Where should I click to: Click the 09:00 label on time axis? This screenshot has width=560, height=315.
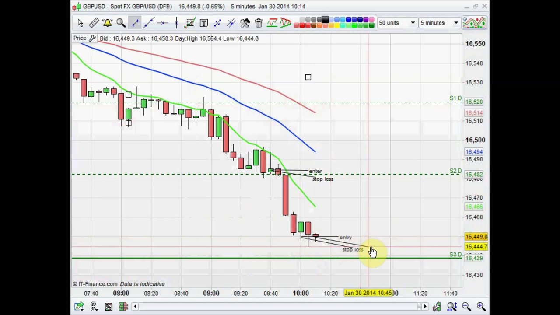tap(211, 293)
